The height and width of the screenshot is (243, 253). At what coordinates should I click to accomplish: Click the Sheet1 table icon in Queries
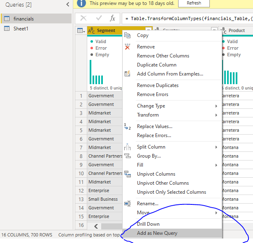[7, 29]
